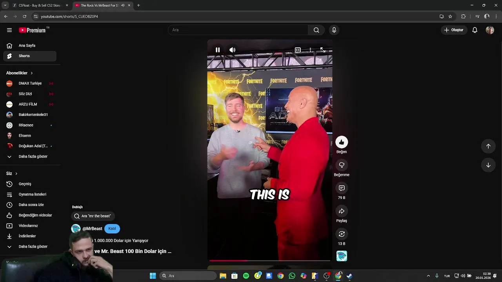Open the short's sound source thumbnail
Screen dimensions: 502x282
(x=342, y=256)
